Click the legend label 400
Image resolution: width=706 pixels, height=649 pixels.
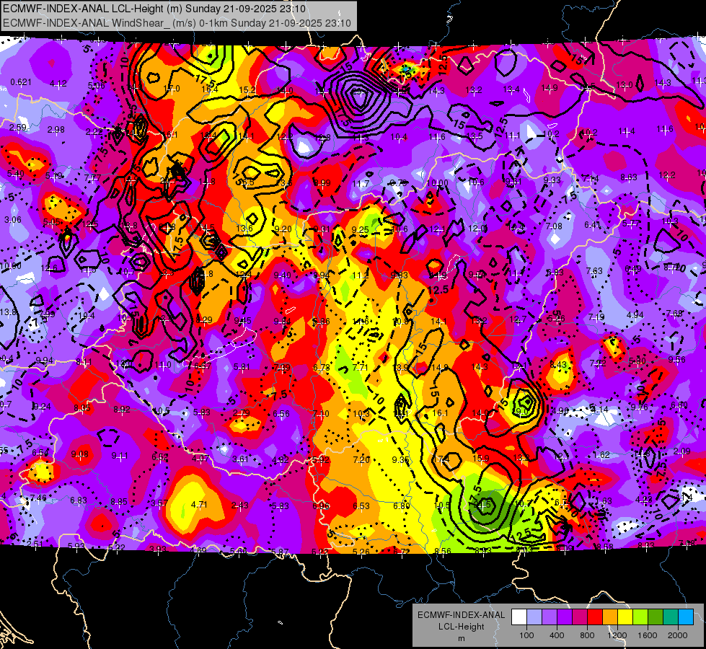[557, 635]
